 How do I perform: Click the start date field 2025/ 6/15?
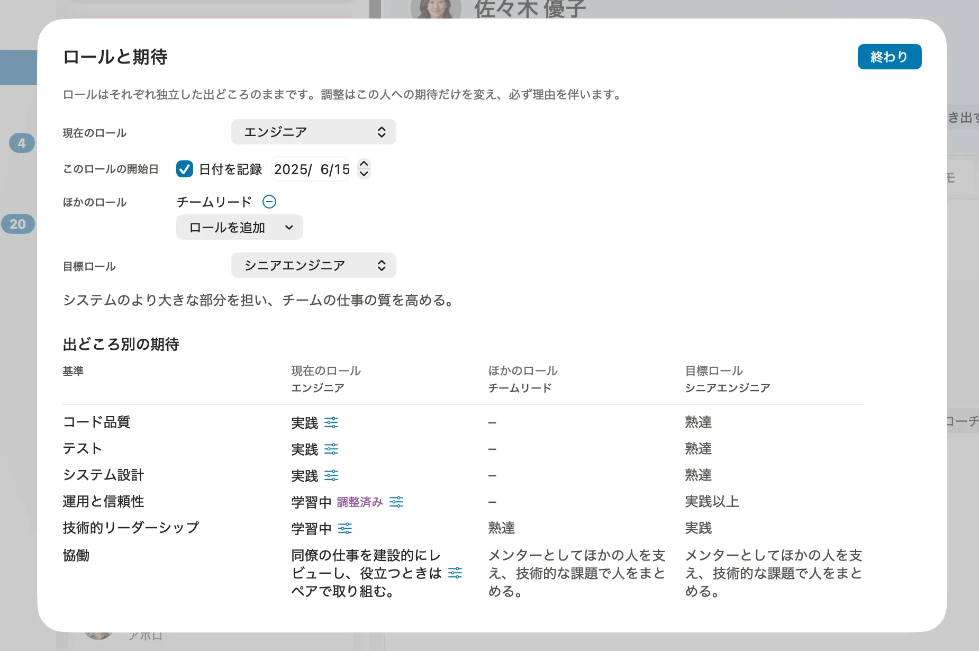pos(311,169)
